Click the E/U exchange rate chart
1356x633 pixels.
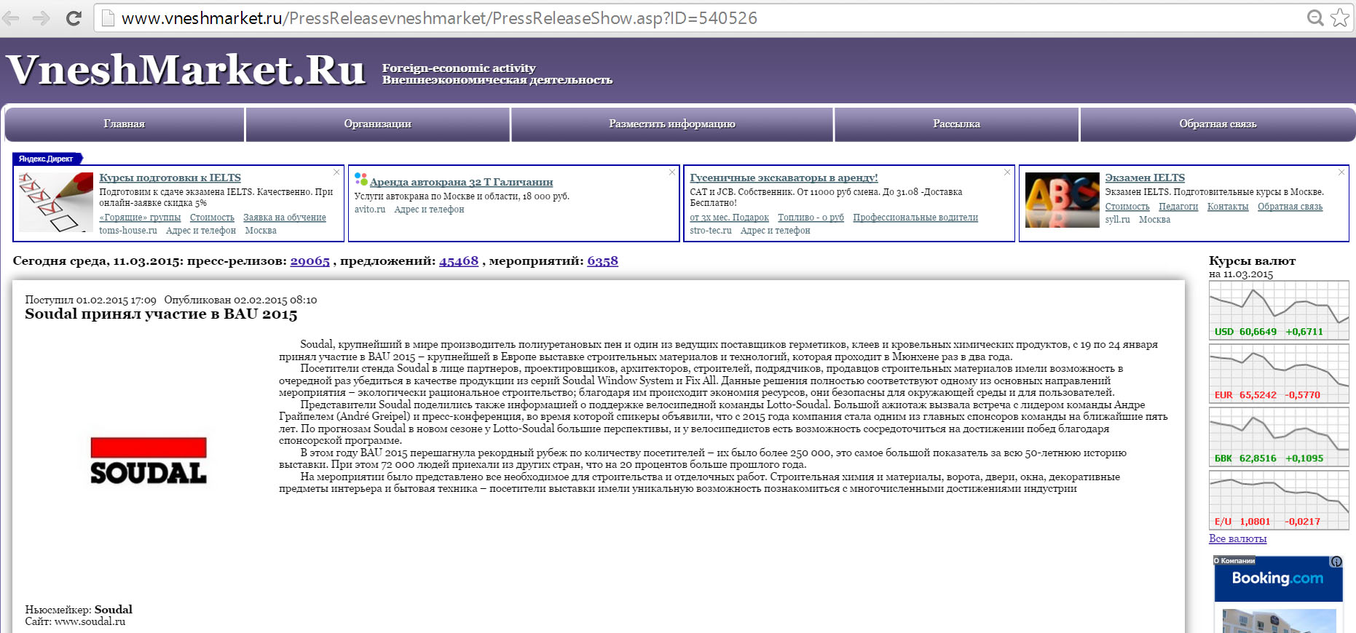pyautogui.click(x=1279, y=500)
